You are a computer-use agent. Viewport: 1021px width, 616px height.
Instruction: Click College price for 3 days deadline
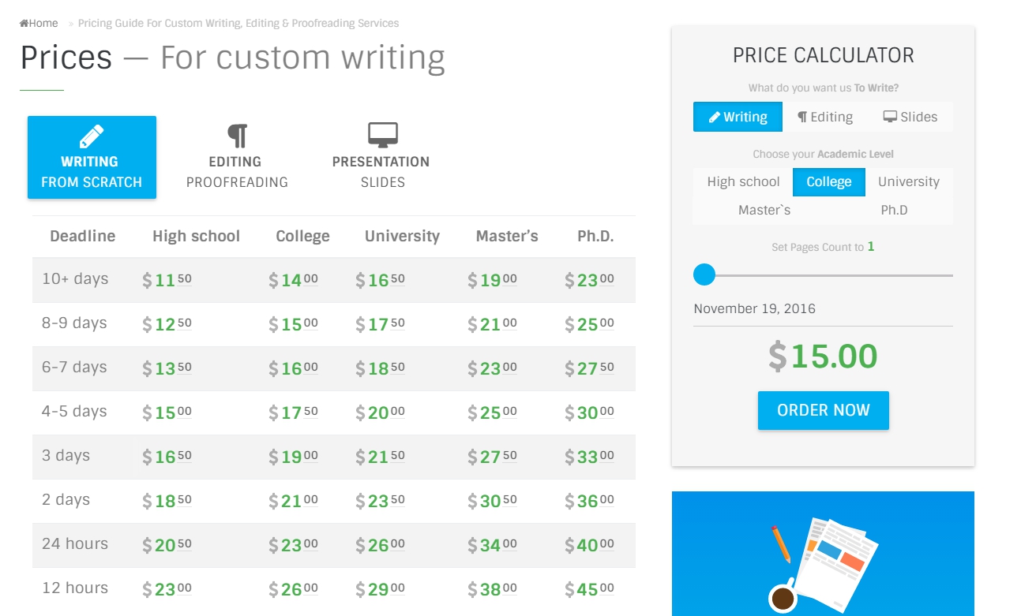pos(294,456)
